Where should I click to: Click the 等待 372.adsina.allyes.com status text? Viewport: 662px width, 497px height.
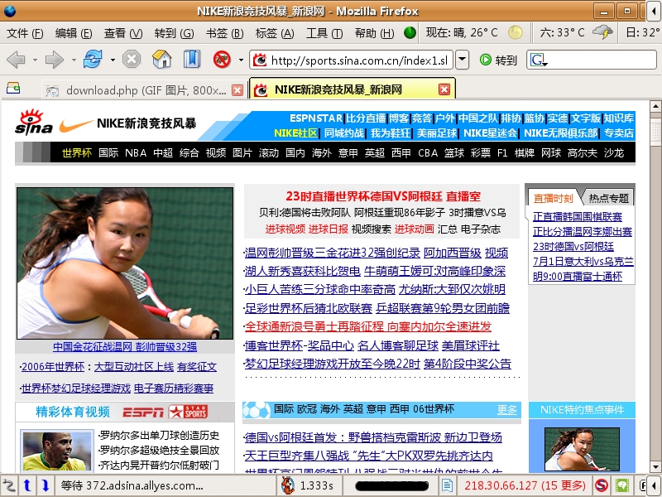[132, 485]
